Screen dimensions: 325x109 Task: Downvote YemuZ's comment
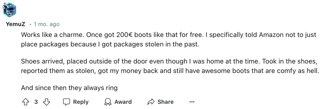point(47,102)
